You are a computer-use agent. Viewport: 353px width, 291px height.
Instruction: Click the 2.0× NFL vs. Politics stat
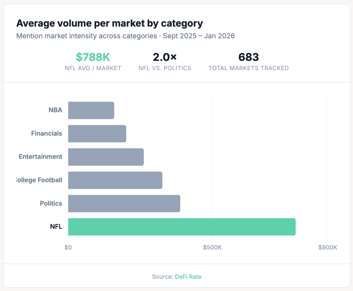(165, 57)
